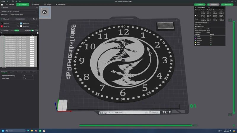Open the Quality settings tab

tap(12, 72)
